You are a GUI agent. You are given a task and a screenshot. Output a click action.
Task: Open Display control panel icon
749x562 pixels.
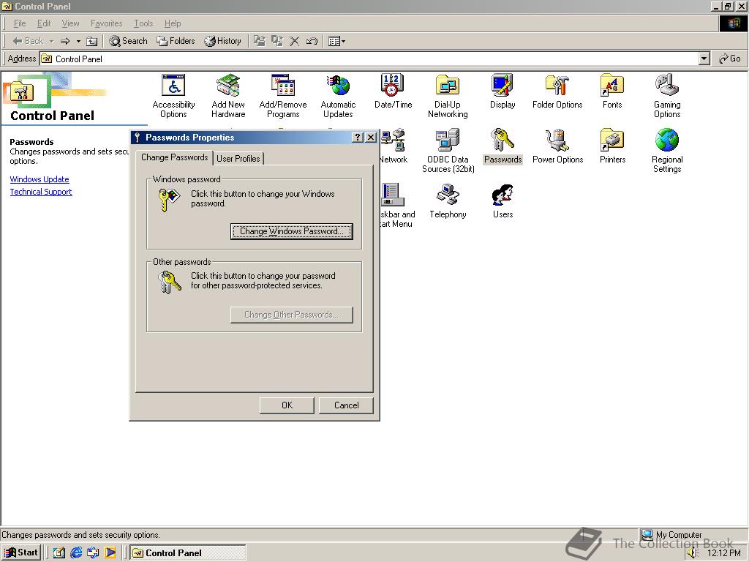click(x=503, y=91)
